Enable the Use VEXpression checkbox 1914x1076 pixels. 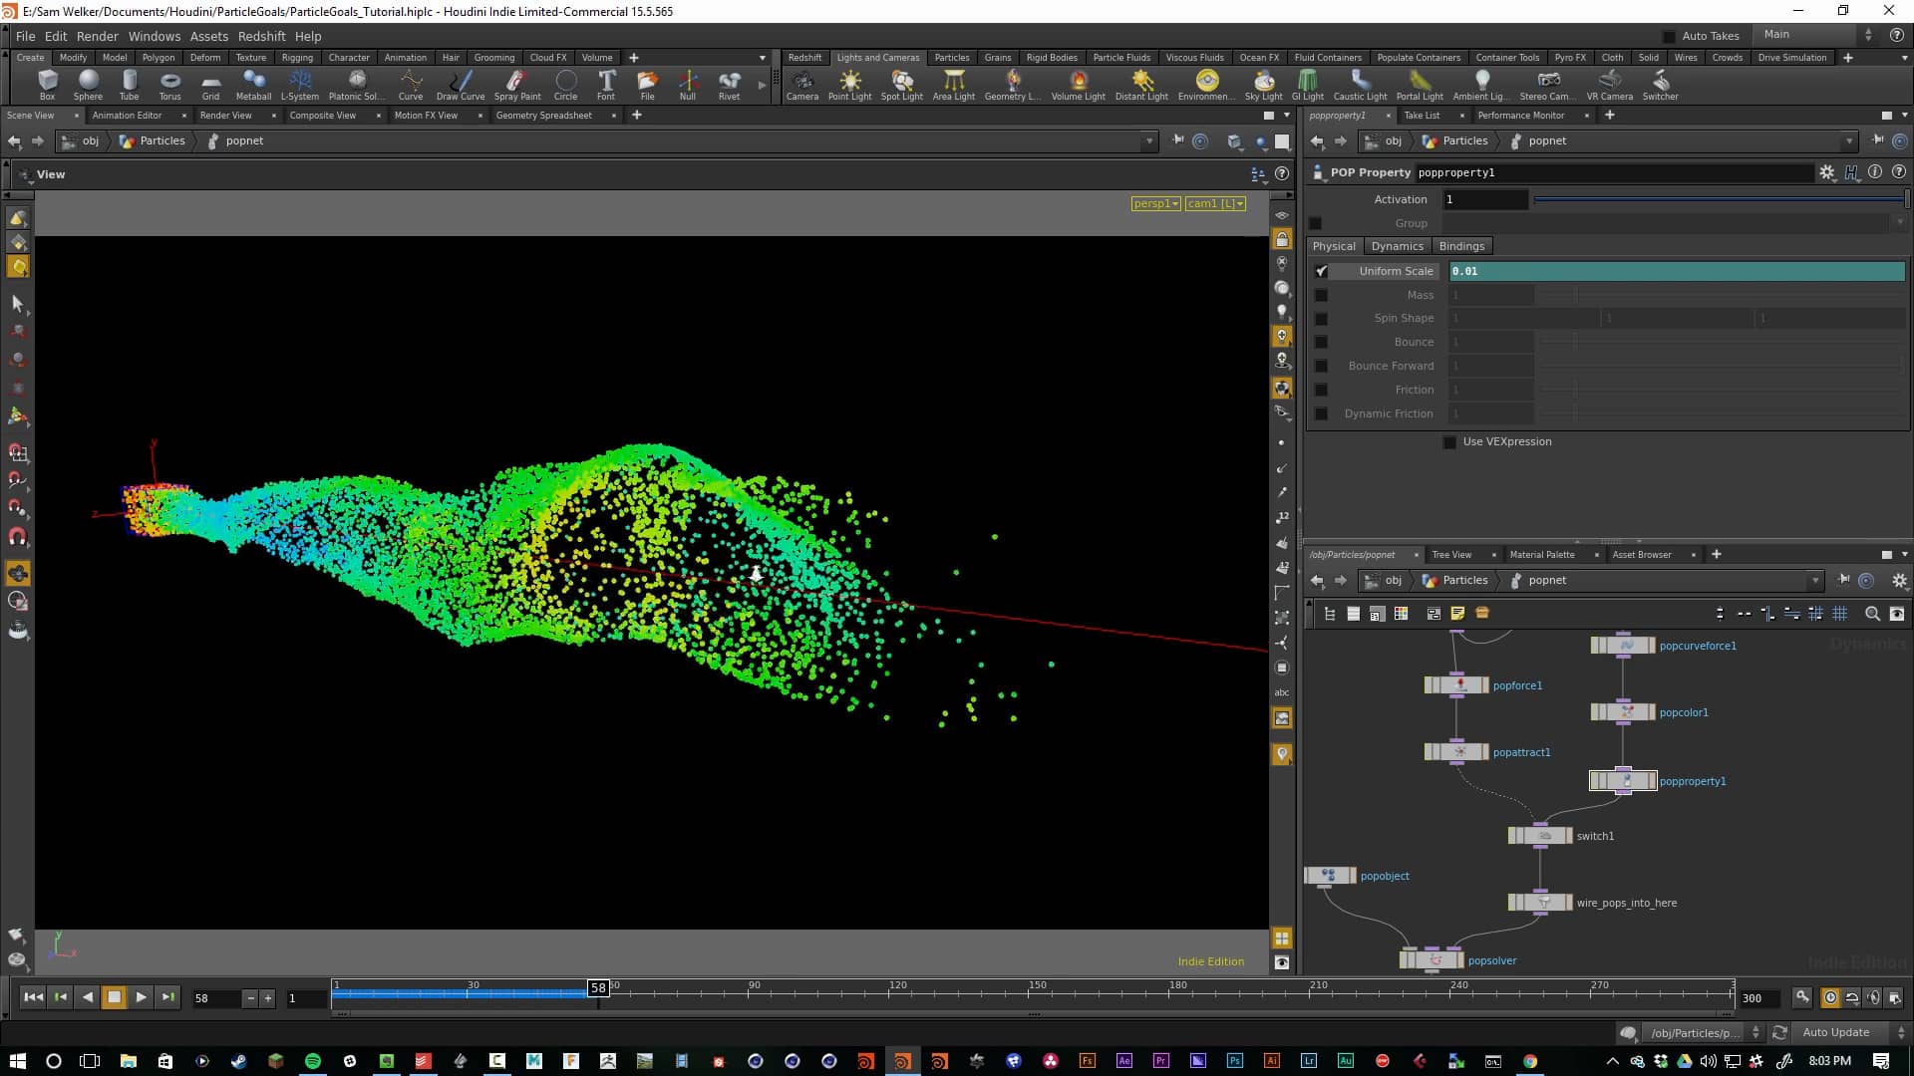[1448, 442]
